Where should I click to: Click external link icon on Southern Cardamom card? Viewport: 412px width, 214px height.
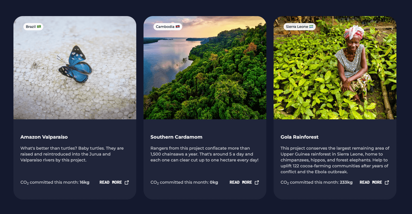point(257,182)
